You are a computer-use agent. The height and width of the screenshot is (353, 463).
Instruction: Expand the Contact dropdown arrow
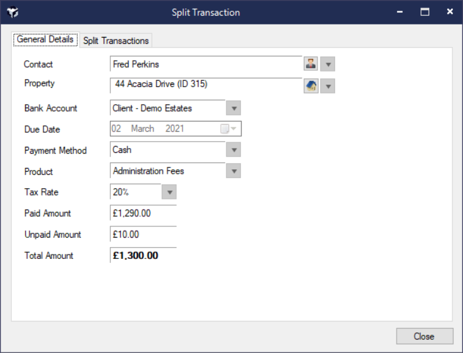pos(327,64)
